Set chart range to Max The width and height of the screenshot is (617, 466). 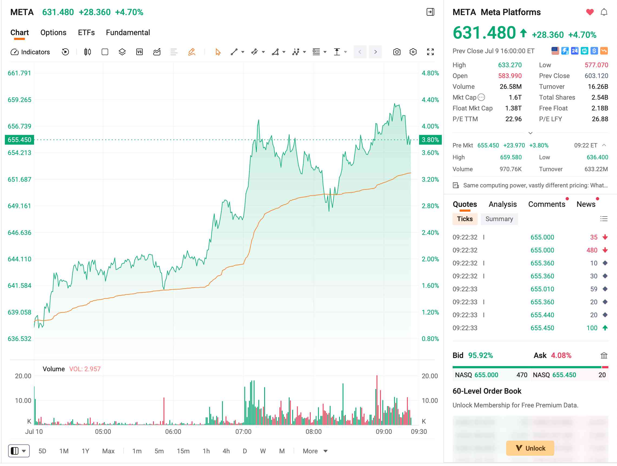pyautogui.click(x=108, y=451)
